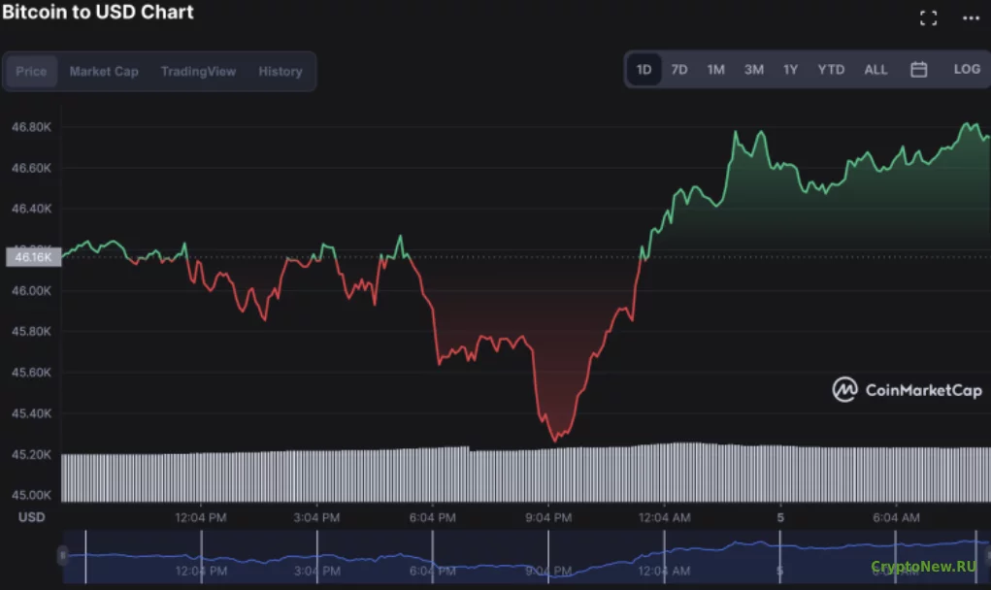The image size is (991, 590).
Task: Open the History tab
Action: pyautogui.click(x=280, y=72)
